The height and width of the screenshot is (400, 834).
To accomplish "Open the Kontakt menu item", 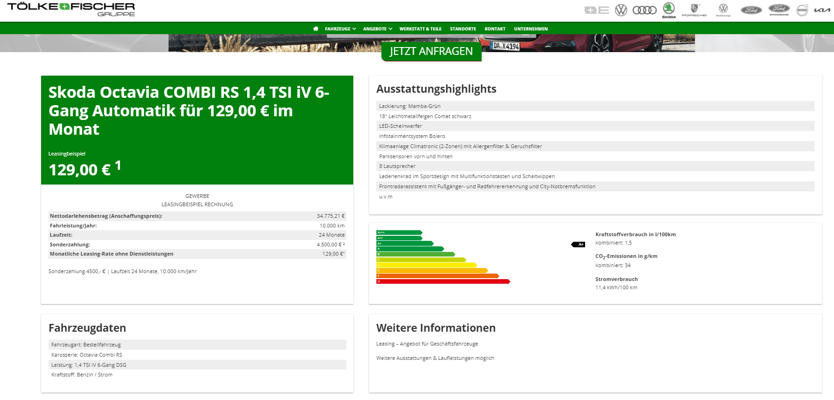I will pos(495,29).
